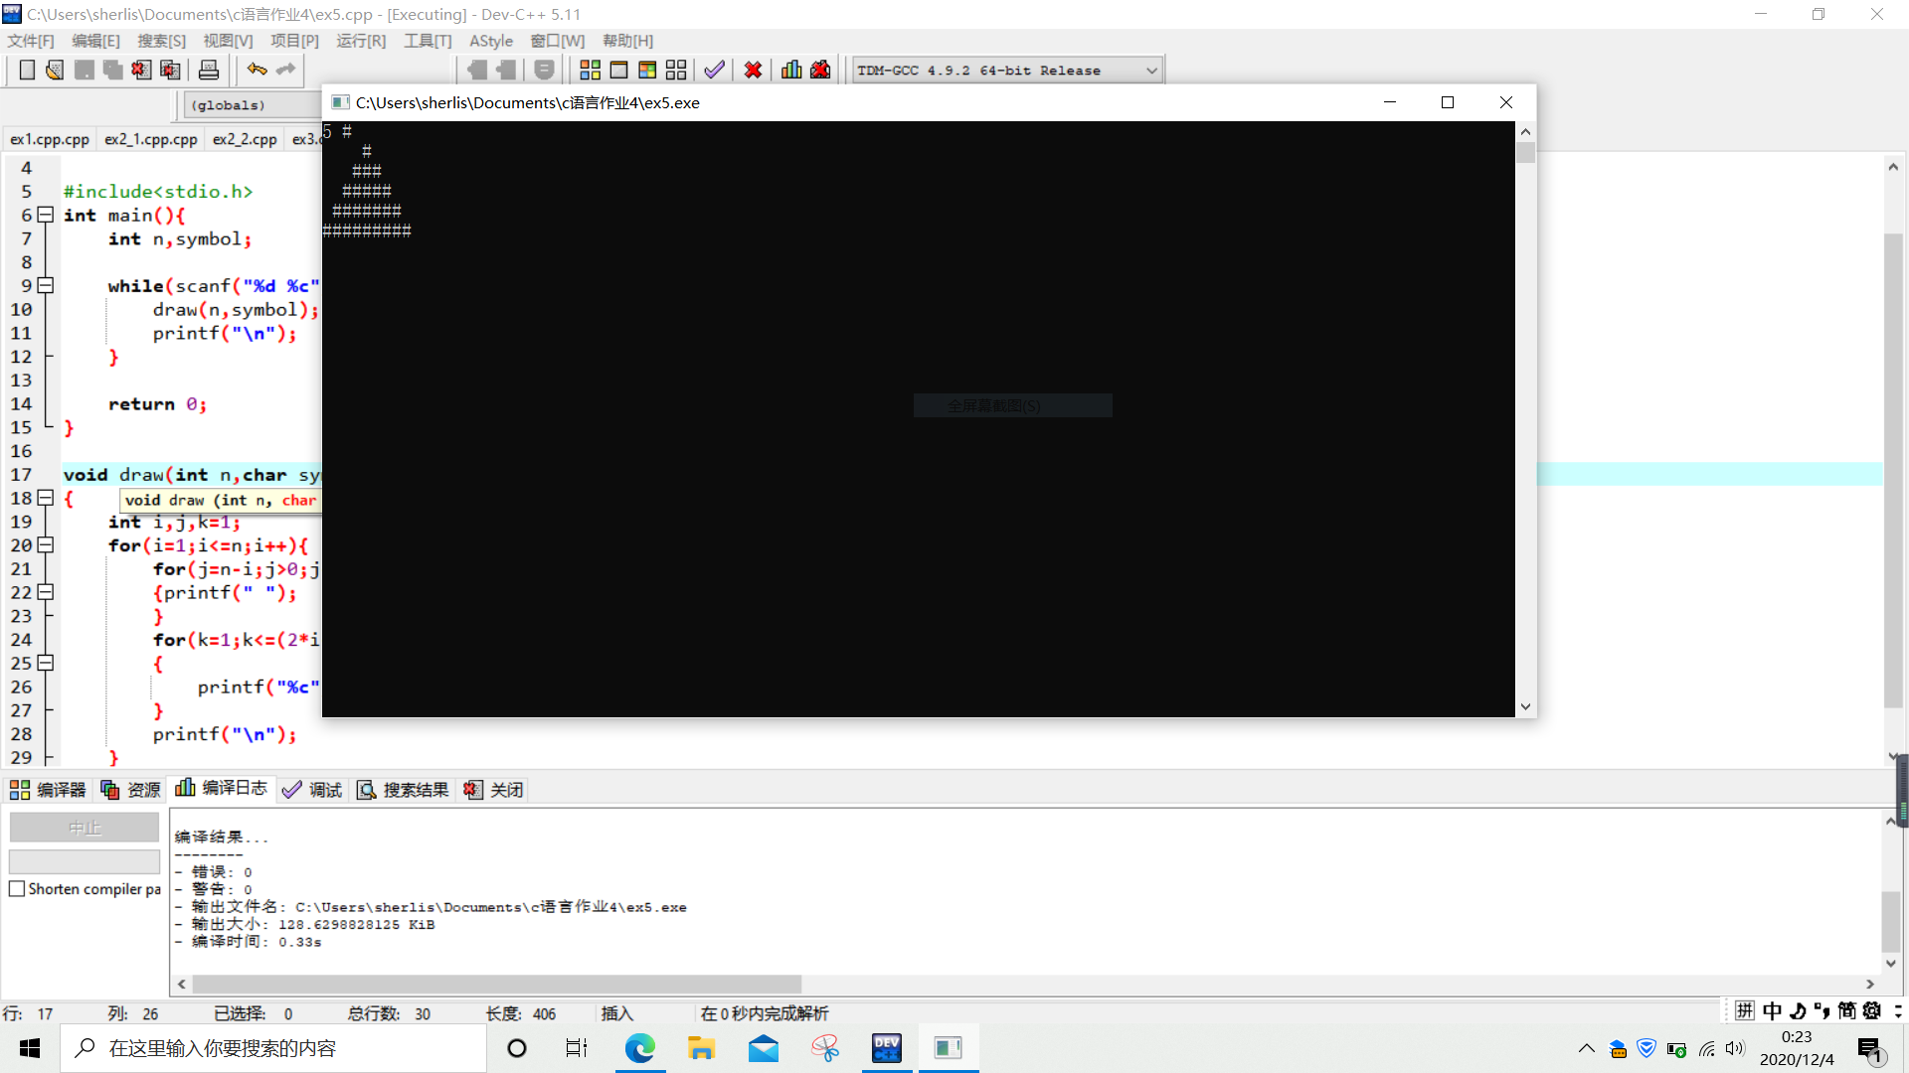Collapse the while loop fold box on line 9
The width and height of the screenshot is (1909, 1073).
pos(45,286)
